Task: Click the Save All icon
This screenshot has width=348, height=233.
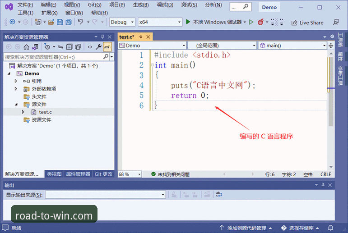Action: pos(69,22)
